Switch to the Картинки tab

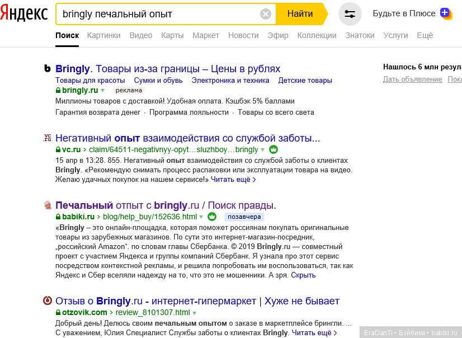(x=103, y=35)
